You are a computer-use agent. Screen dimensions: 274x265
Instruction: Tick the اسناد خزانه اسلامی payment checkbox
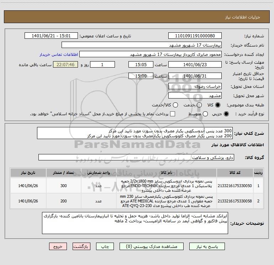[x=173, y=114]
